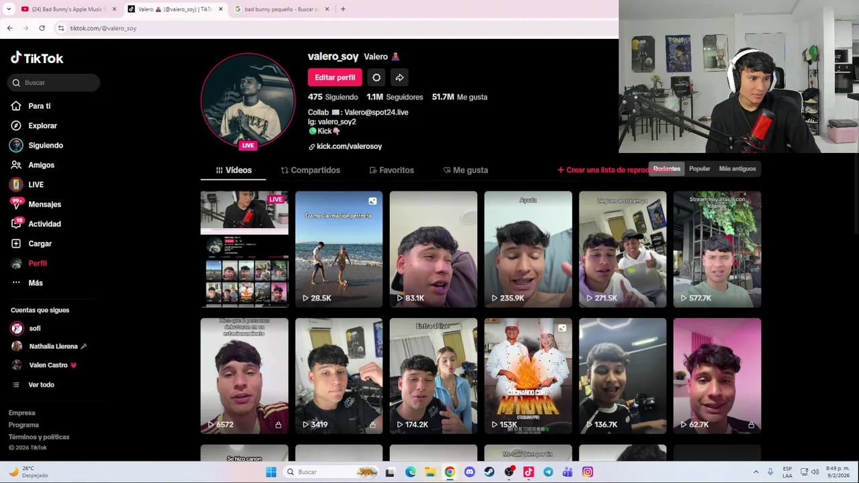This screenshot has height=483, width=859.
Task: Open the private video with 6572 views
Action: pos(244,376)
